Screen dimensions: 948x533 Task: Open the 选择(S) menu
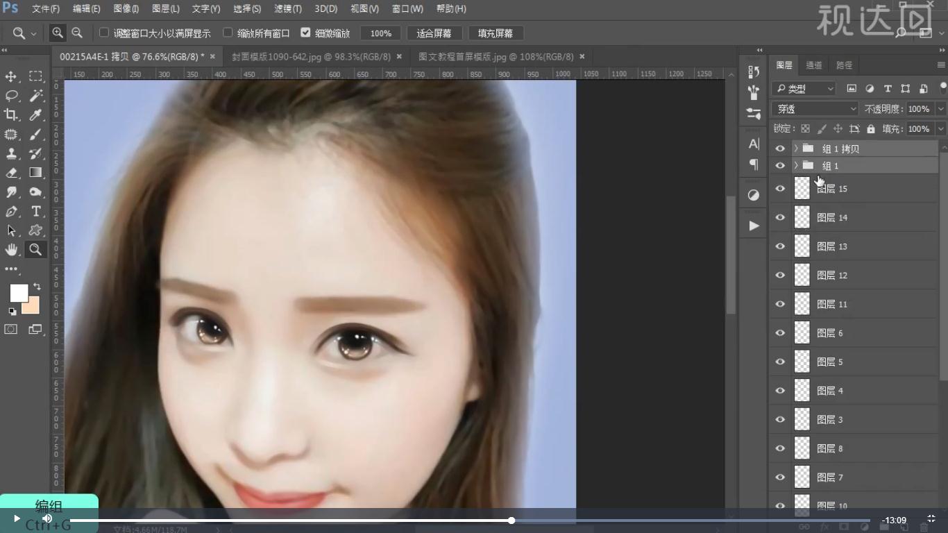click(247, 9)
